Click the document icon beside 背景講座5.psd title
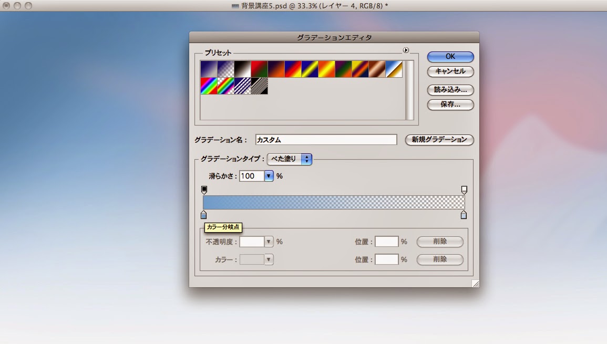 click(x=235, y=6)
